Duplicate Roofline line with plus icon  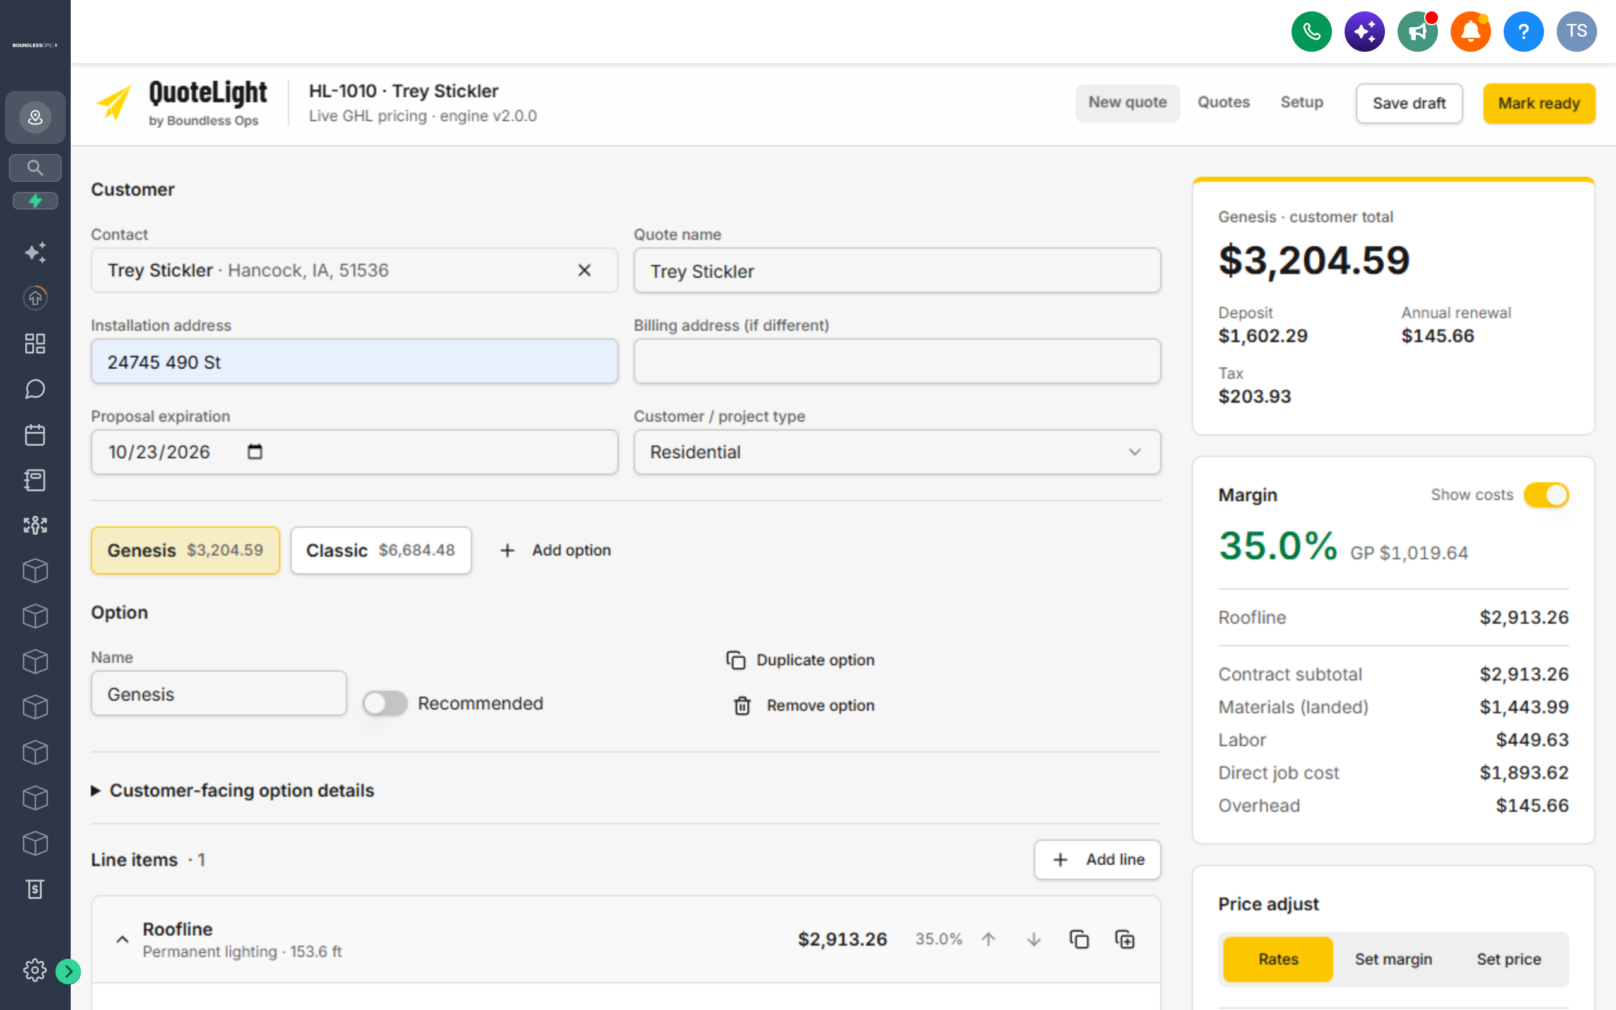pos(1124,939)
